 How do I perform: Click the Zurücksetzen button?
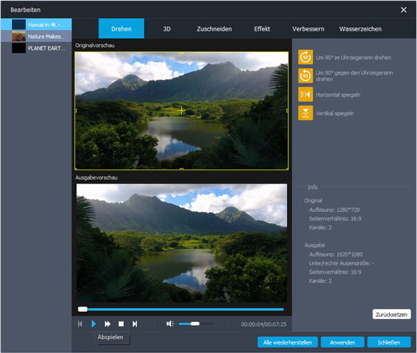(391, 314)
